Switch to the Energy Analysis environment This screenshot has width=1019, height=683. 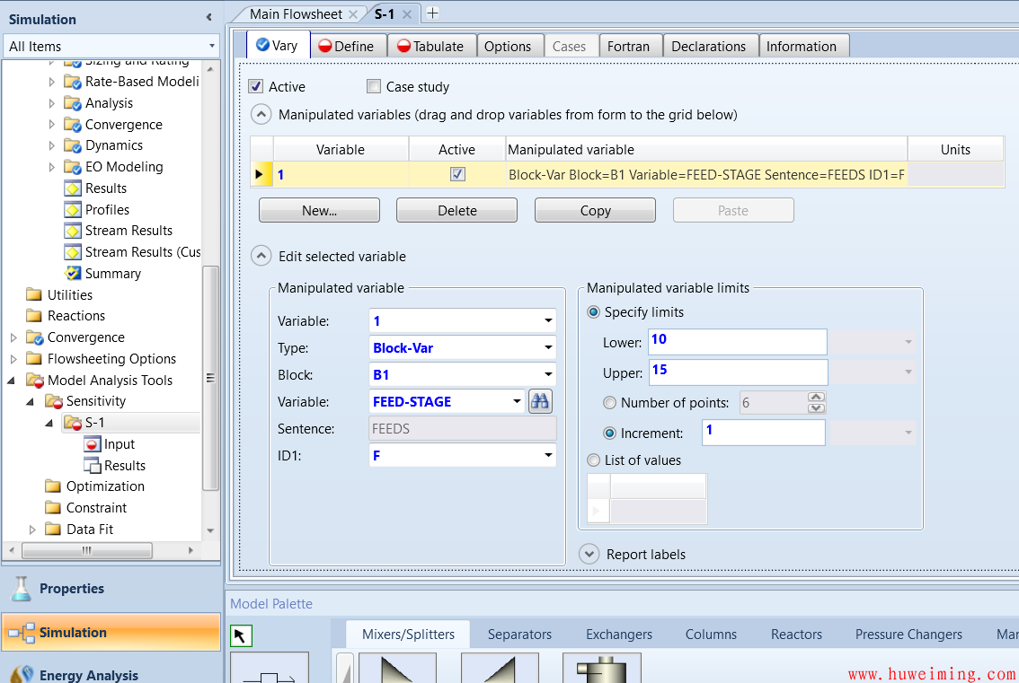tap(88, 675)
